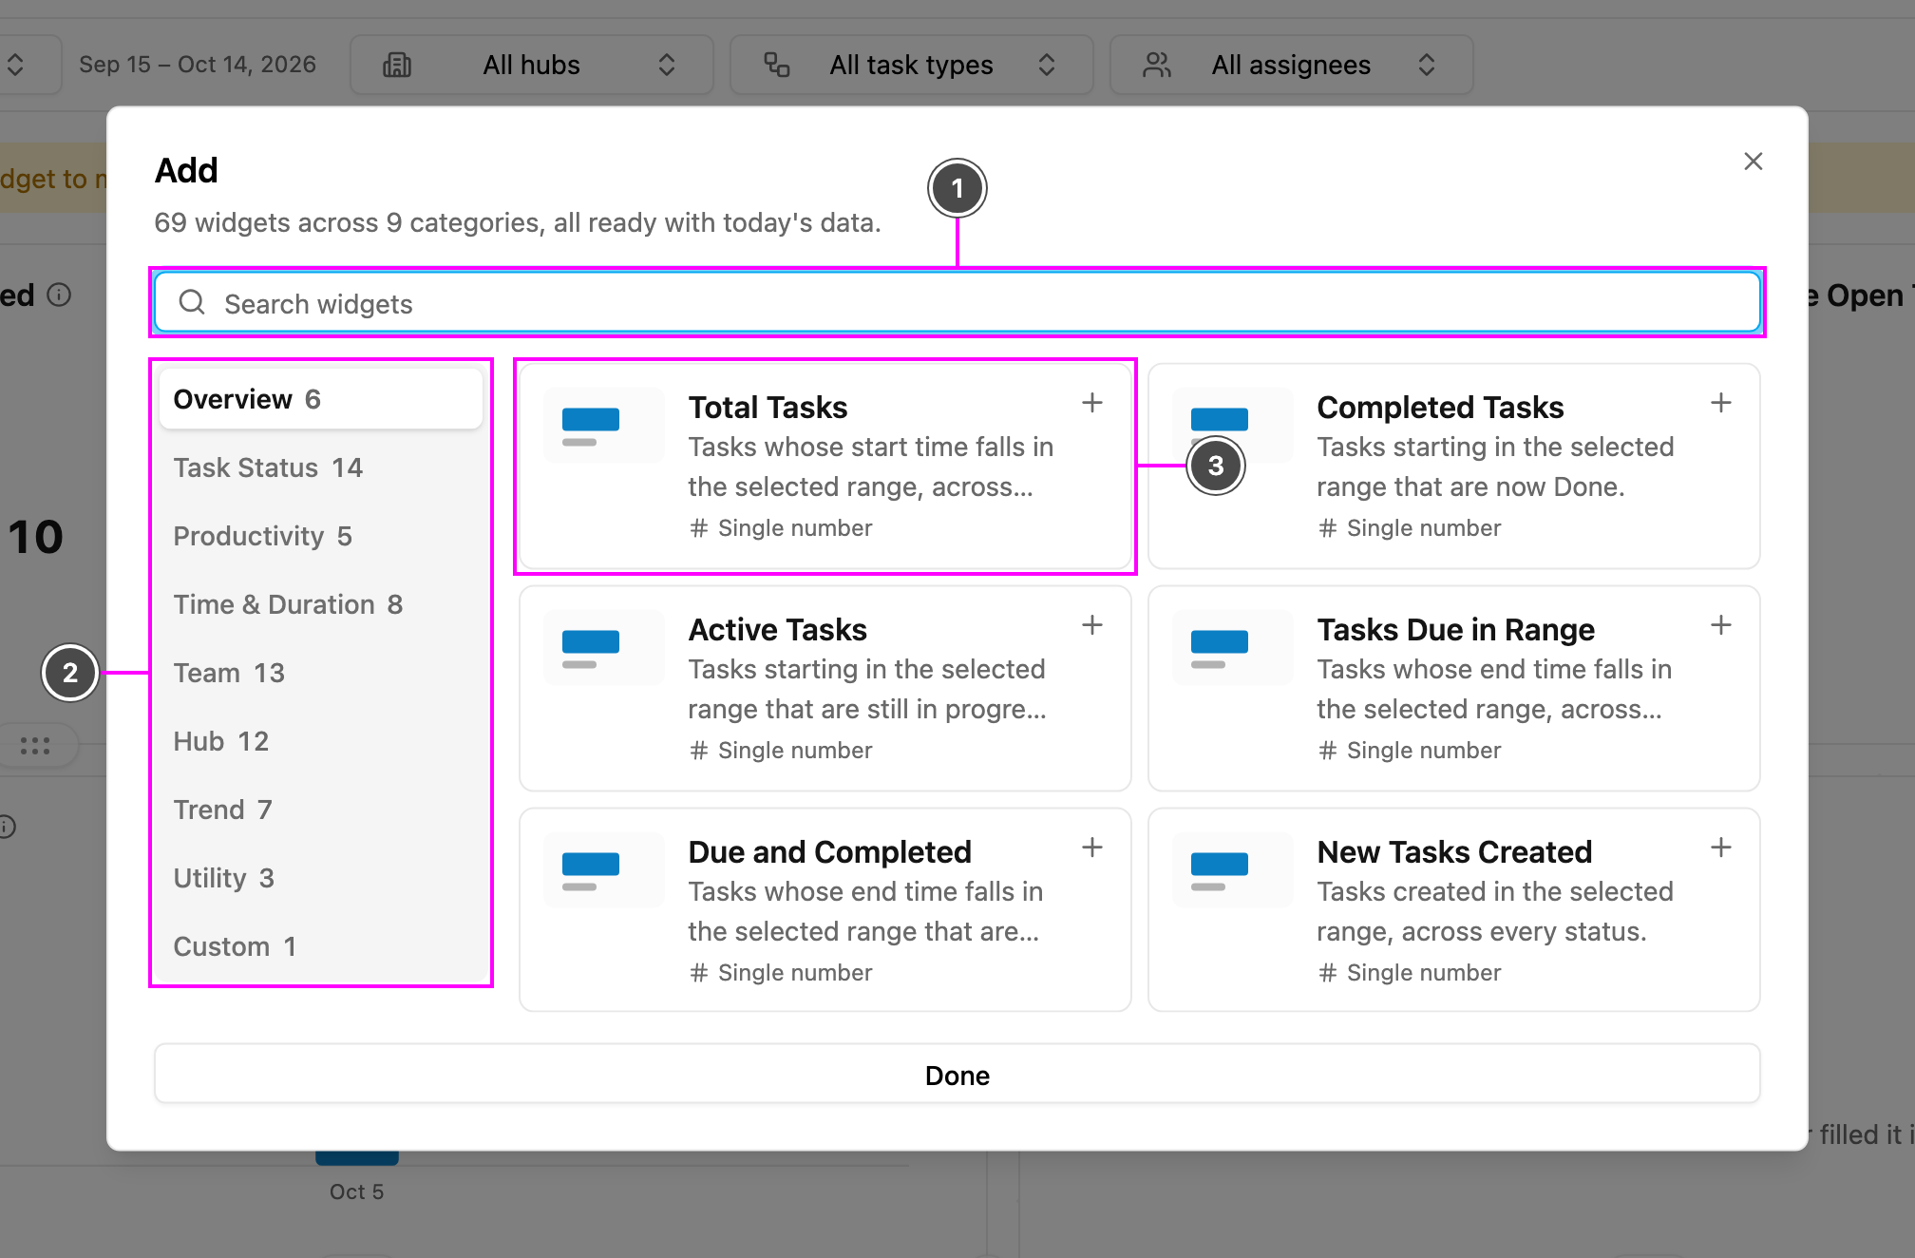Open the All assignees dropdown
Viewport: 1915px width, 1258px height.
1292,65
